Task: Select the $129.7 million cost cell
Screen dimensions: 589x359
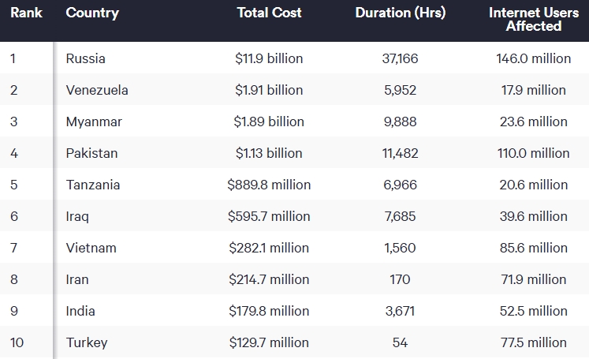Action: tap(269, 342)
